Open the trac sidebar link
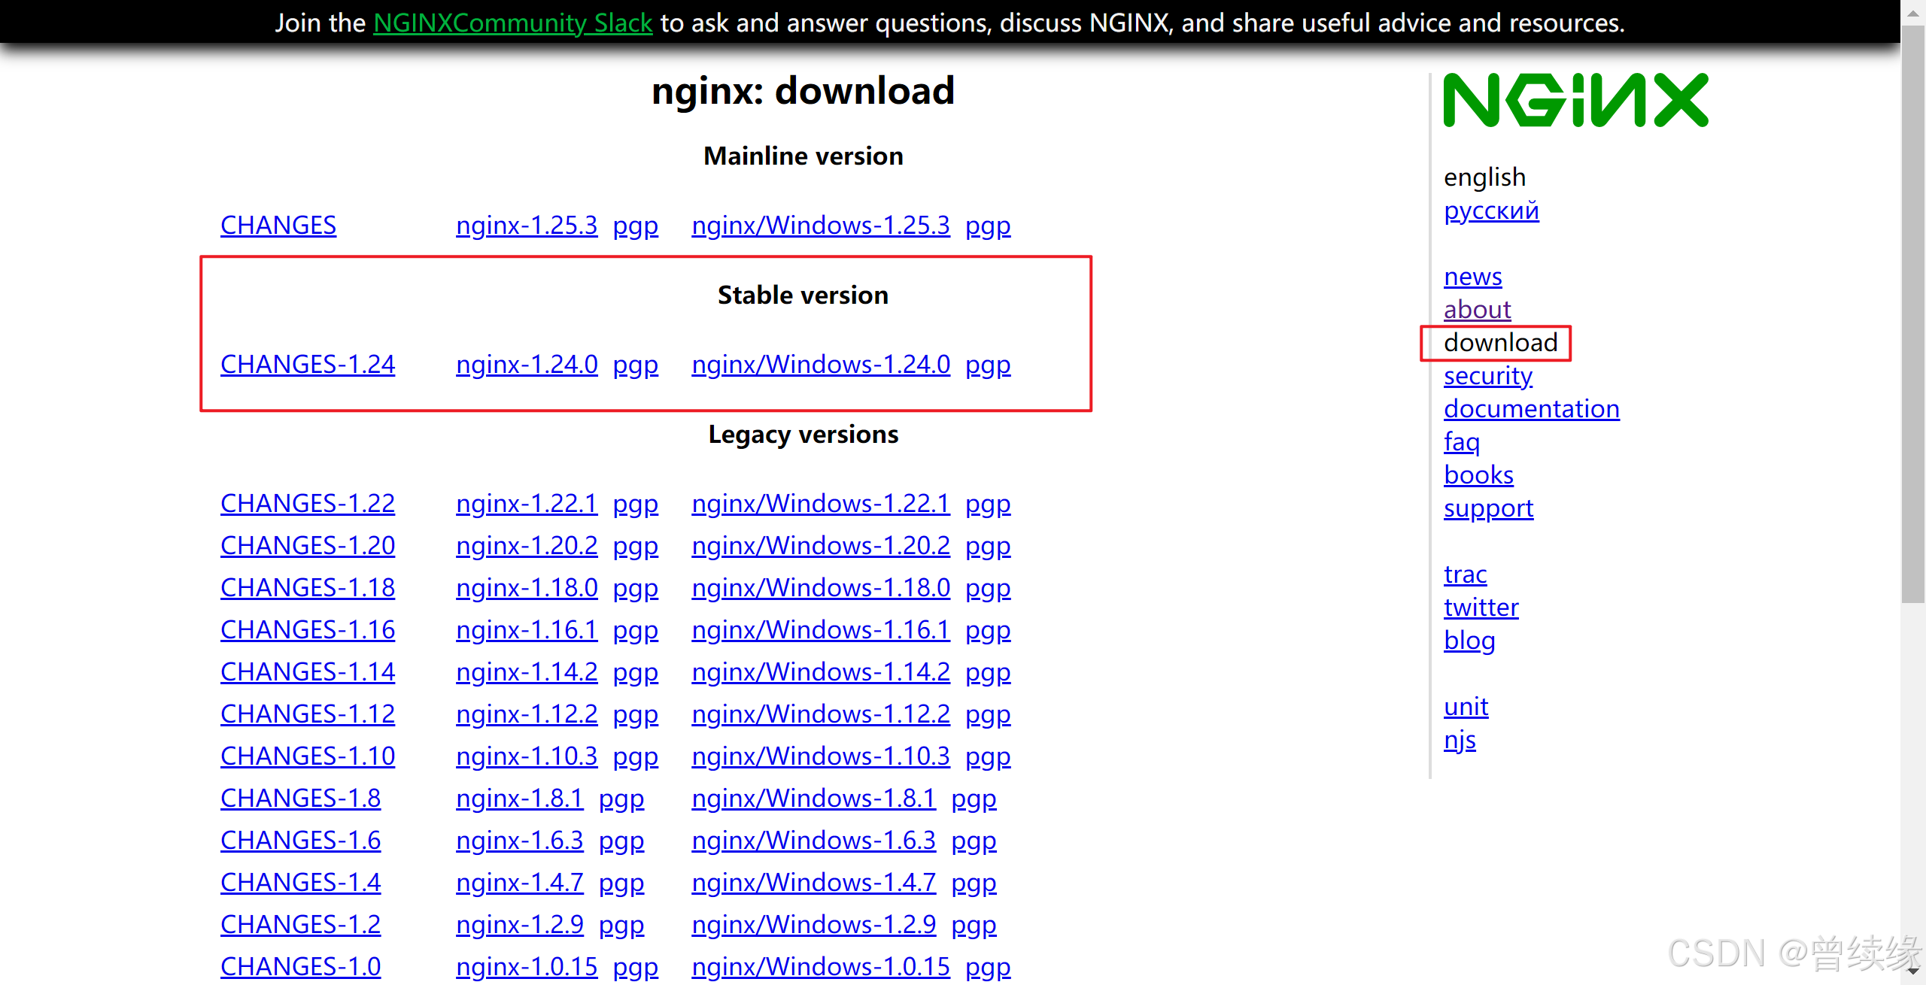Viewport: 1926px width, 985px height. [1465, 574]
